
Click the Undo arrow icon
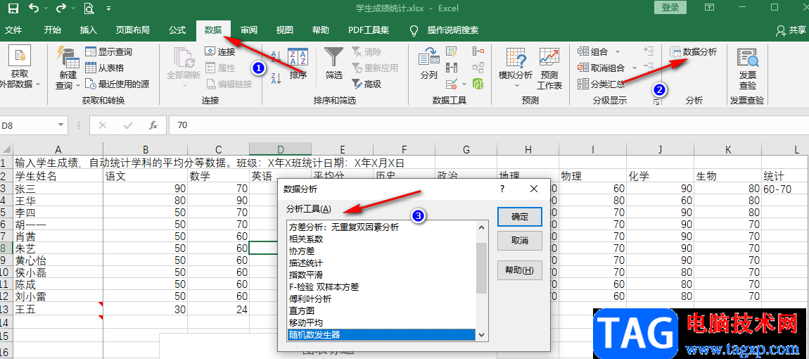point(34,8)
